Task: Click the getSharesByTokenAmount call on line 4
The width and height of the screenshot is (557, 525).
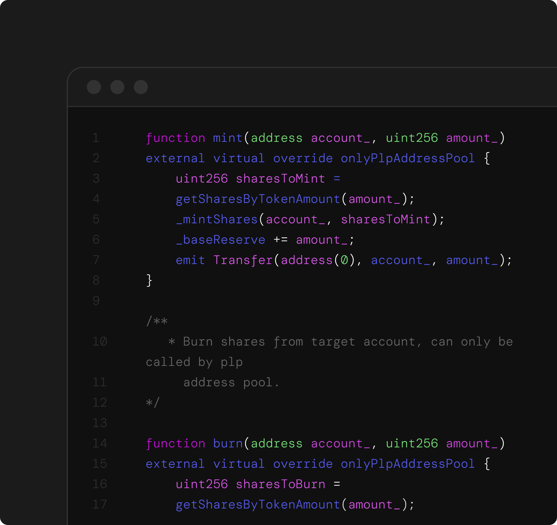Action: 258,199
